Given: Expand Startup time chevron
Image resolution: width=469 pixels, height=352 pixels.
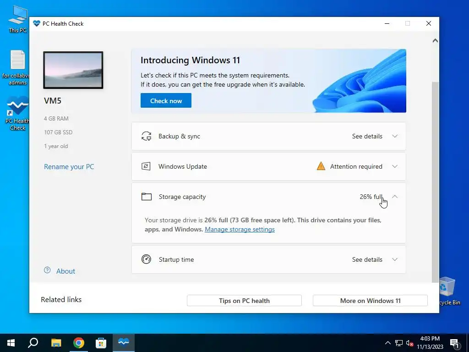Looking at the screenshot, I should [395, 259].
